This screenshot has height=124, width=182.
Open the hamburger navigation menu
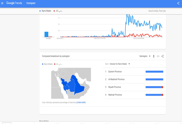pos(2,3)
